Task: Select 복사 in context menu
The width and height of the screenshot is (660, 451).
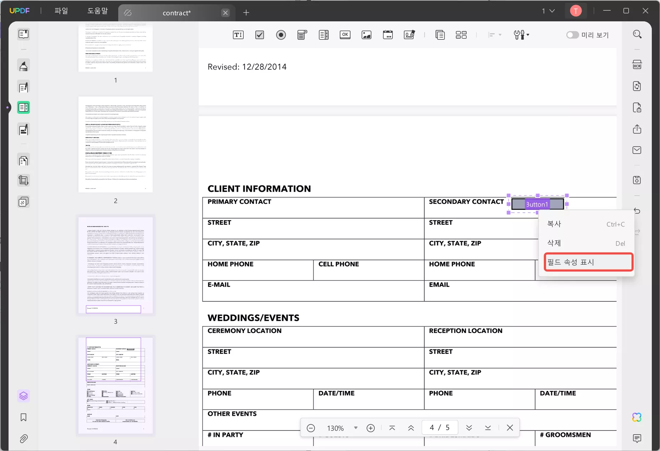Action: tap(587, 224)
